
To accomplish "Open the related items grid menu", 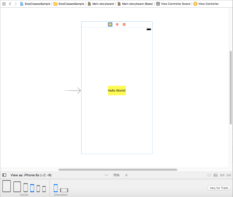I will point(4,4).
